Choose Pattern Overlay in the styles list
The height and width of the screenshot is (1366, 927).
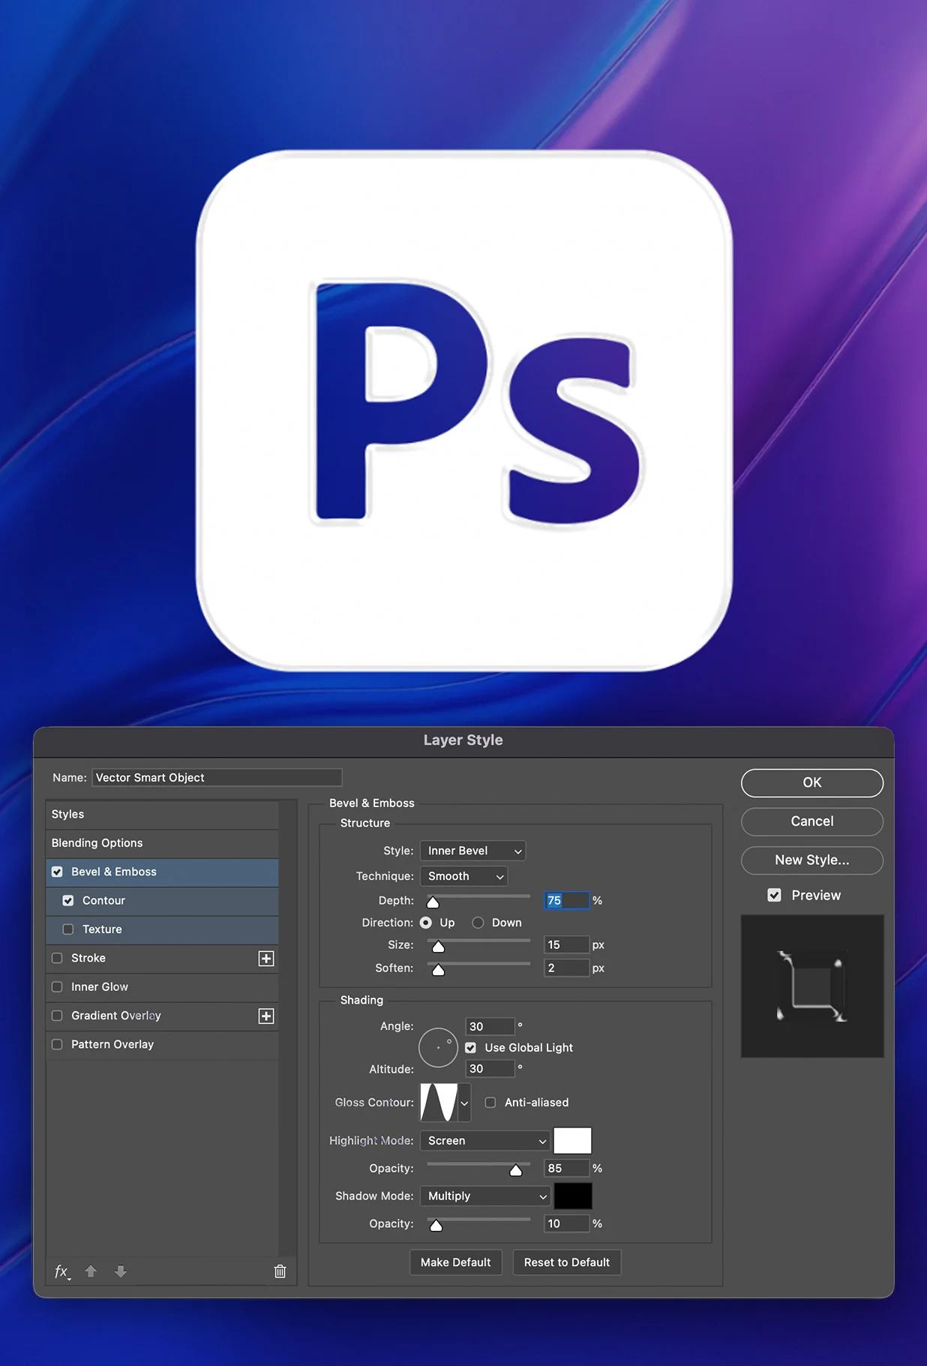click(x=112, y=1044)
